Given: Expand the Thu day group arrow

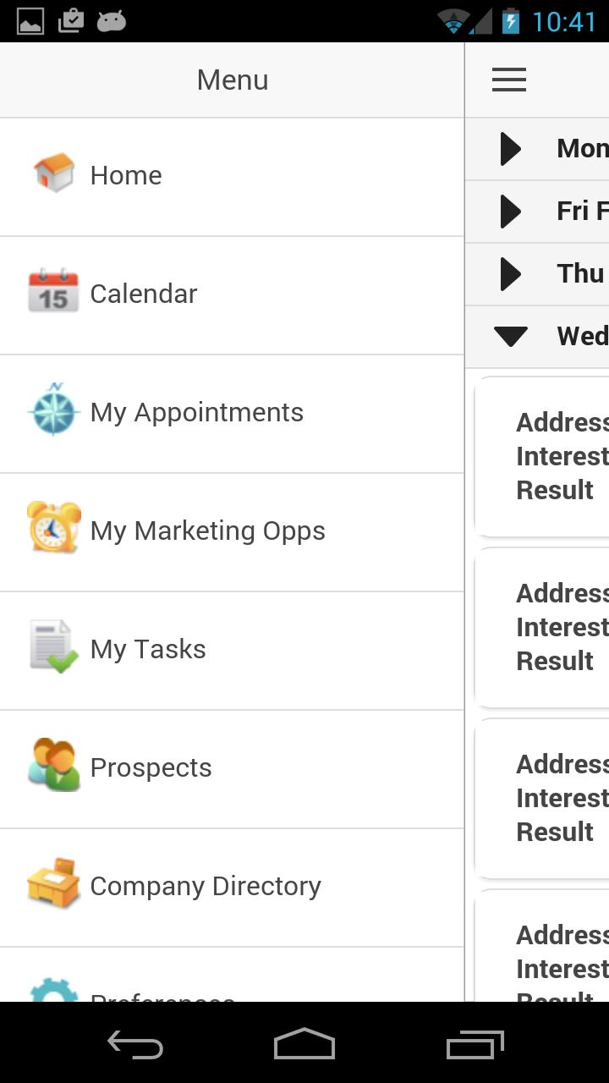Looking at the screenshot, I should click(x=510, y=274).
